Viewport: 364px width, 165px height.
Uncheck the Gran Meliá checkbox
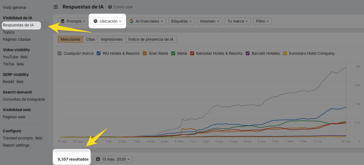(x=145, y=53)
